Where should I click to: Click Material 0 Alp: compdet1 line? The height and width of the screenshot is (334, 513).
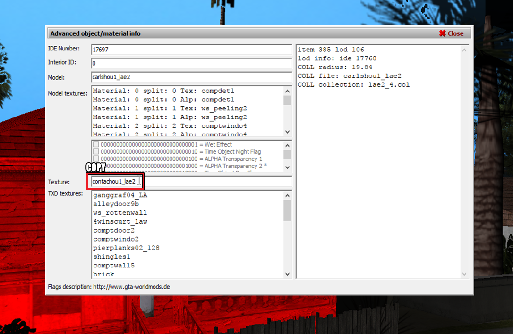(163, 100)
